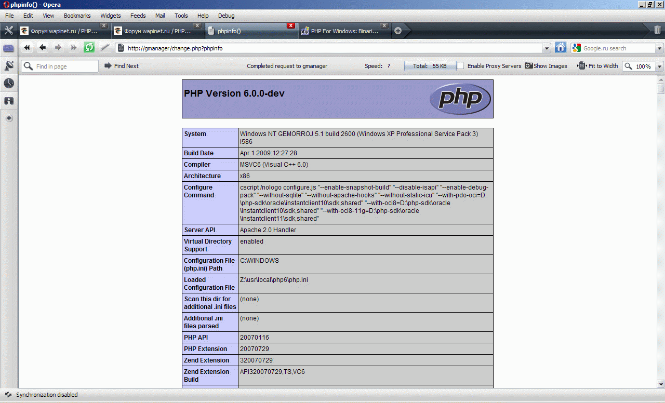Image resolution: width=665 pixels, height=403 pixels.
Task: Toggle Fit to Width
Action: pyautogui.click(x=598, y=66)
